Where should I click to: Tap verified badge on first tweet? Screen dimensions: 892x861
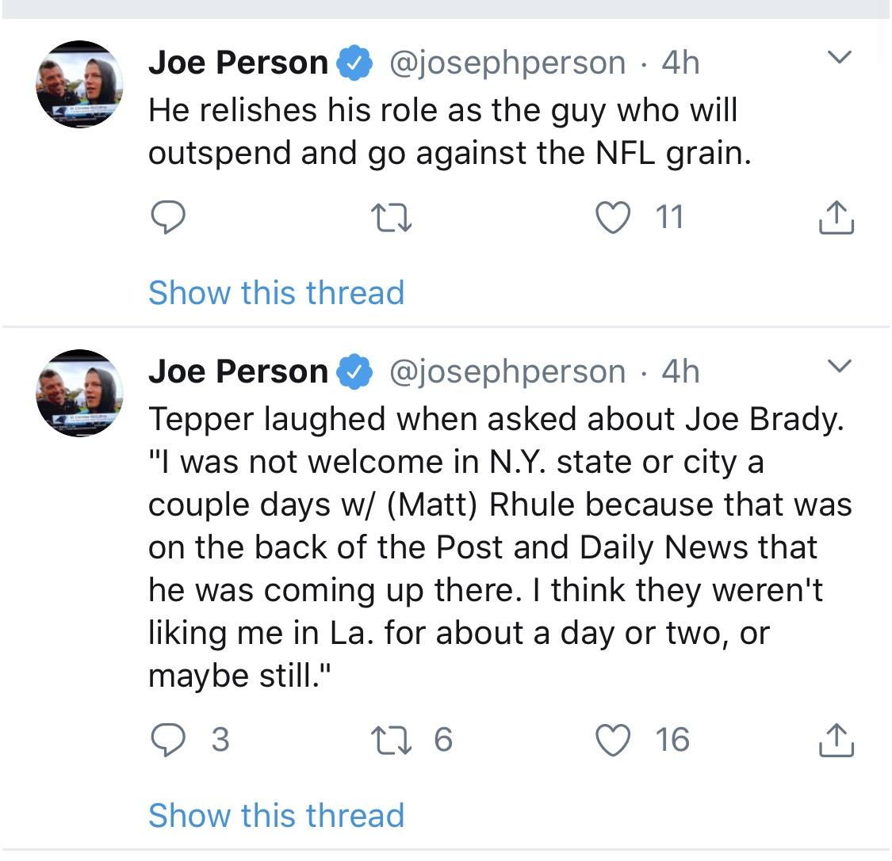click(x=356, y=63)
